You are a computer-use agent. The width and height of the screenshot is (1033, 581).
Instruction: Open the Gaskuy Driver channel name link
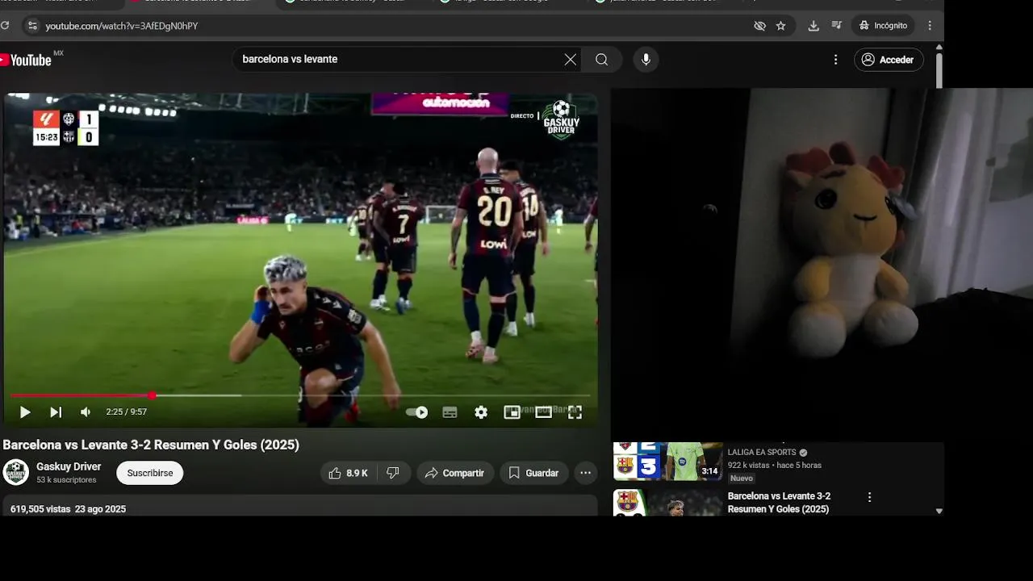pos(69,466)
